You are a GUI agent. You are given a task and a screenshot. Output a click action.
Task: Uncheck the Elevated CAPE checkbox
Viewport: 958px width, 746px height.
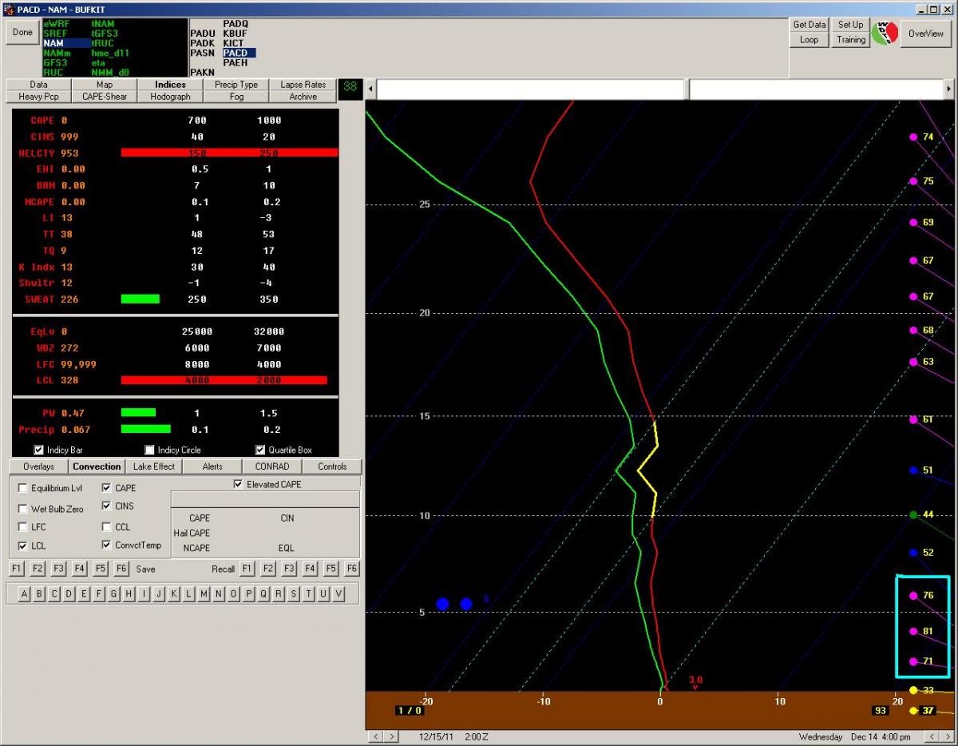click(x=238, y=484)
